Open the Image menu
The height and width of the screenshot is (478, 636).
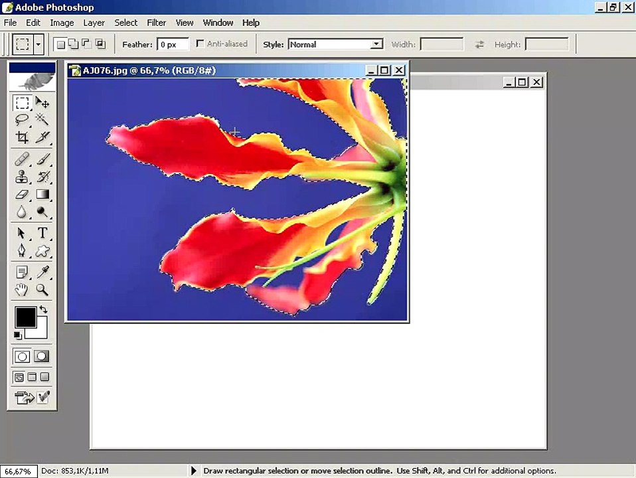click(x=62, y=23)
